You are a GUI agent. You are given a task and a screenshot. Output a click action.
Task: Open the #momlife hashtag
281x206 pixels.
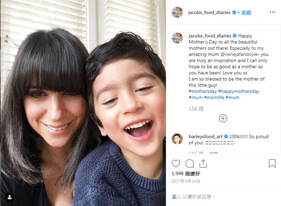[x=214, y=98]
